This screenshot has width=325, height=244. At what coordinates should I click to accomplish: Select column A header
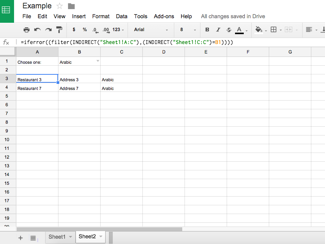pos(37,52)
